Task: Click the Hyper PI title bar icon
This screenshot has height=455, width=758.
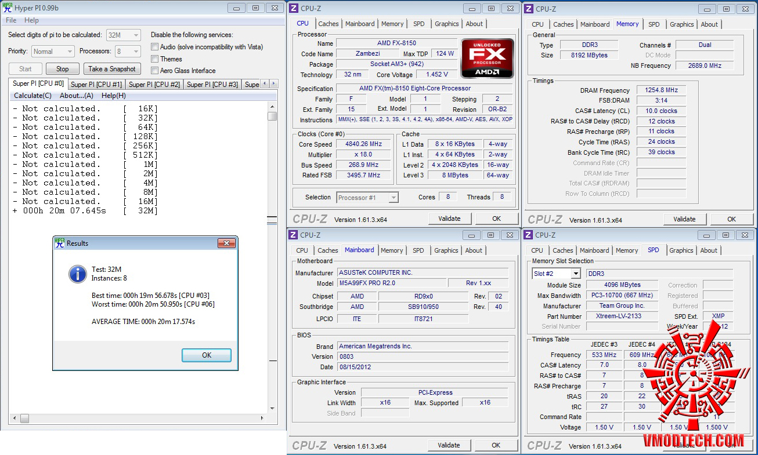Action: pyautogui.click(x=7, y=8)
